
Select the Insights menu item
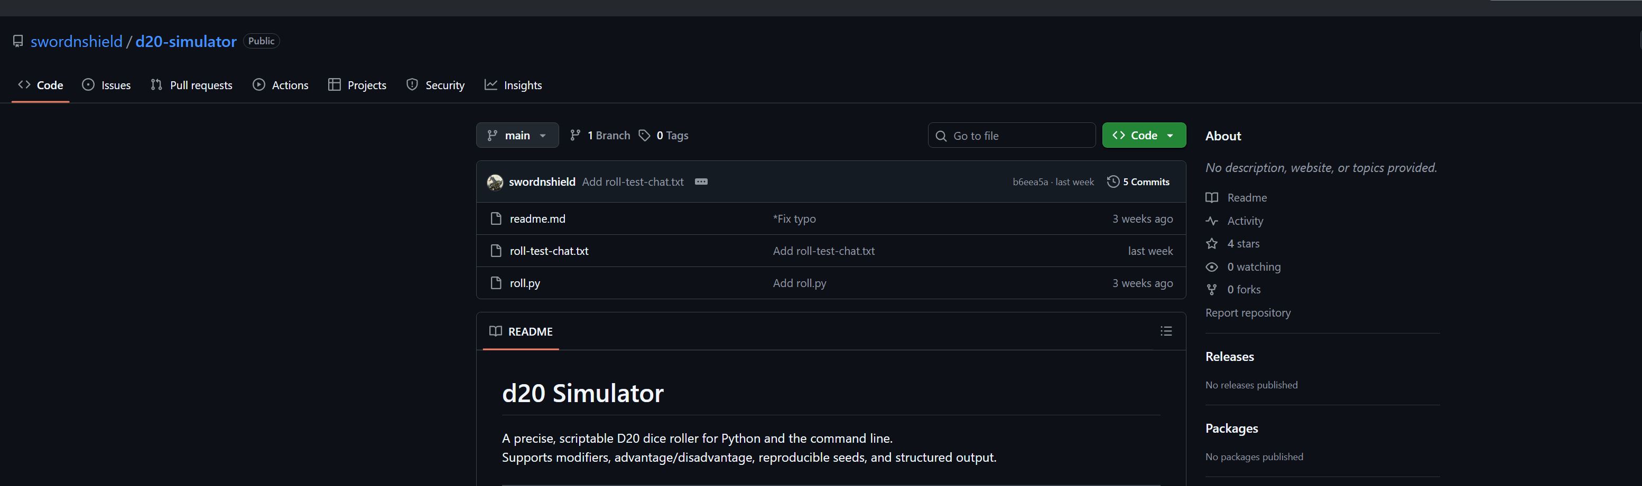(514, 84)
